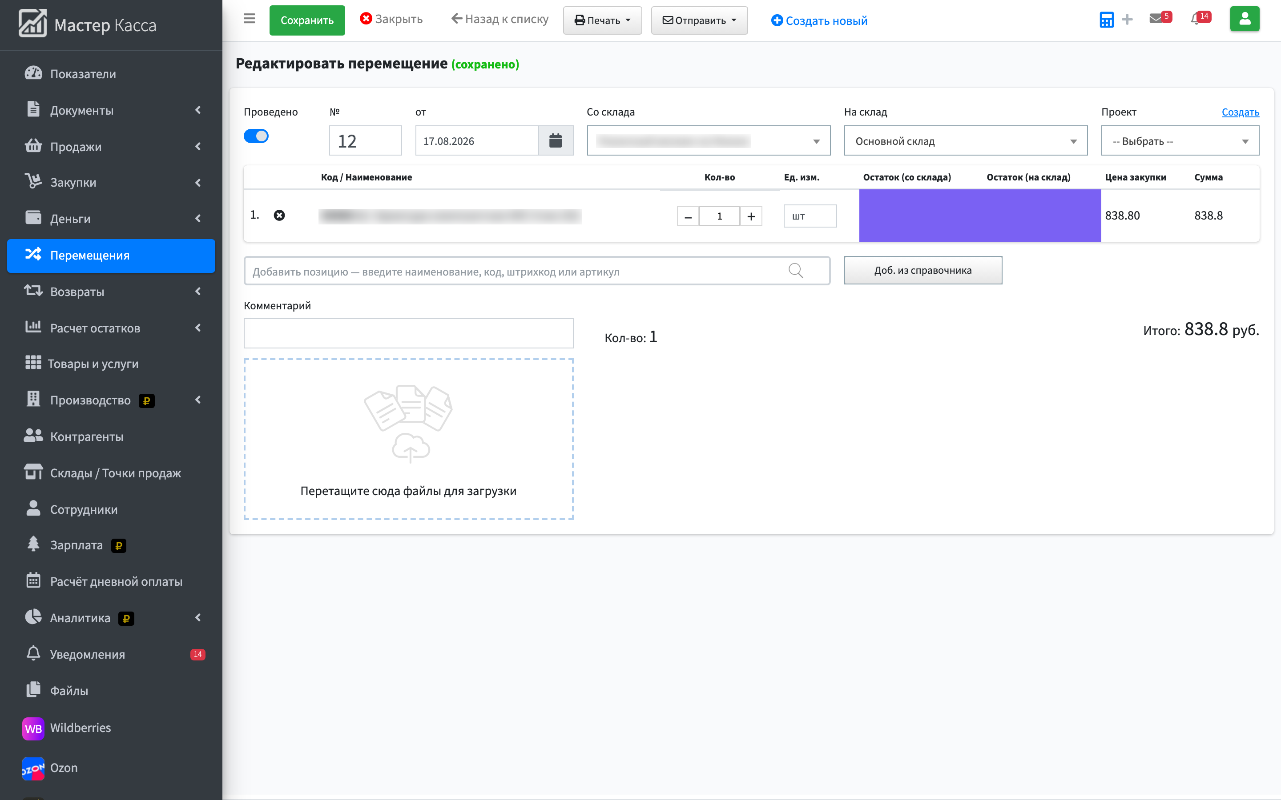Viewport: 1281px width, 800px height.
Task: Click the search magnifier in add position field
Action: click(795, 271)
